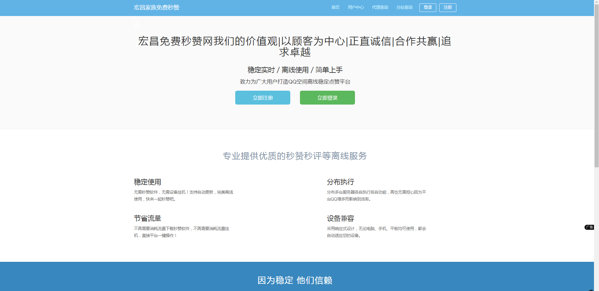Click the heading 专业提供优质的秒赞秒评等离线服务
599x291 pixels.
(x=295, y=156)
